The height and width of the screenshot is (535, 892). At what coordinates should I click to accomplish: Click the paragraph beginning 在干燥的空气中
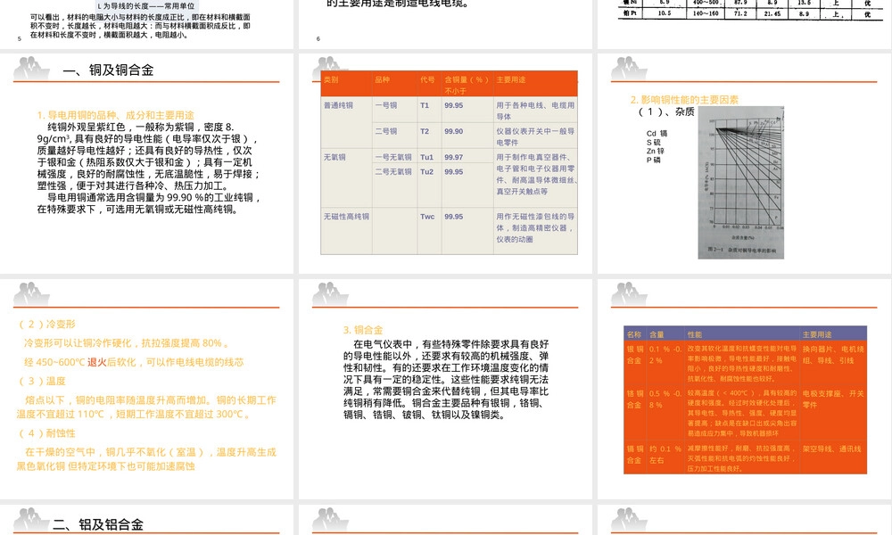point(146,459)
